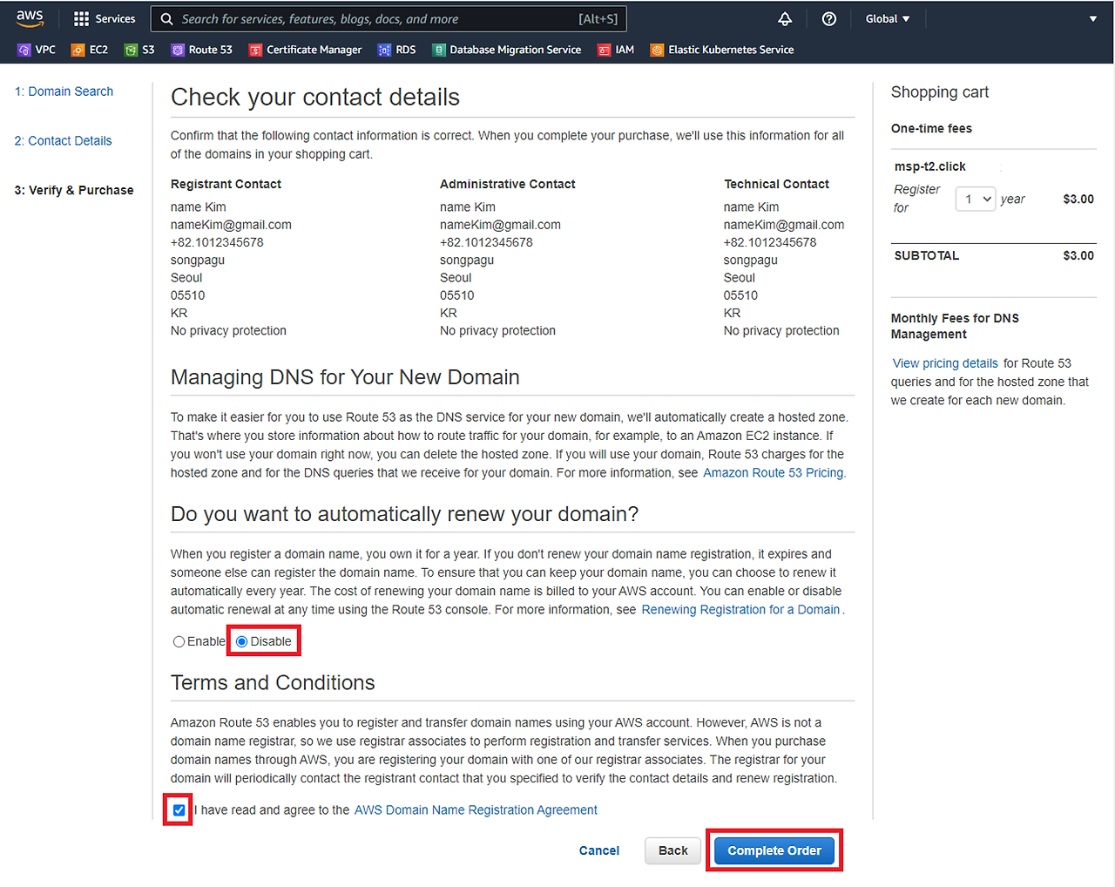Click the Route 53 service icon

click(x=178, y=50)
